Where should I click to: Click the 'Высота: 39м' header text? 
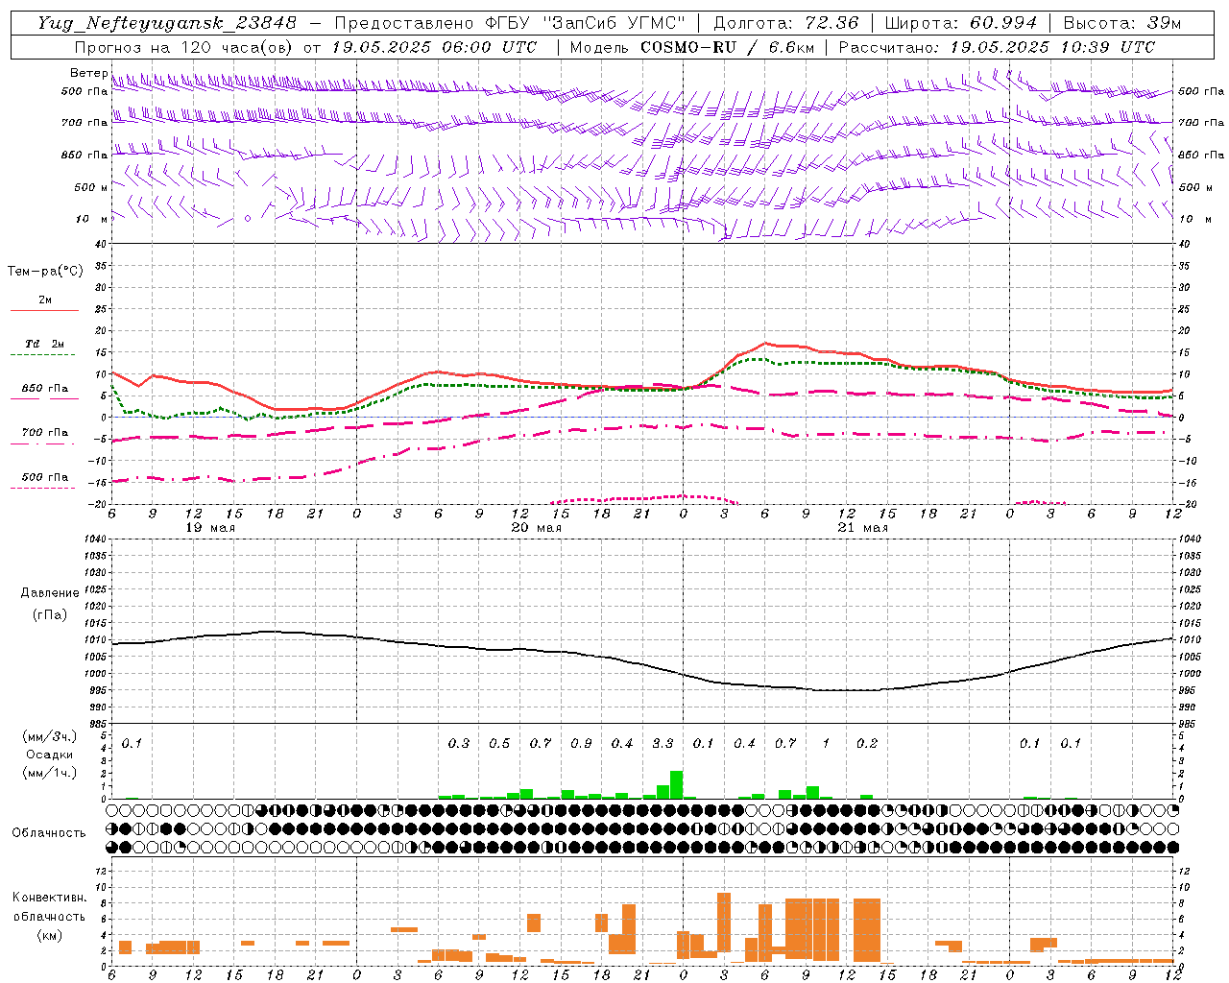(x=1122, y=23)
